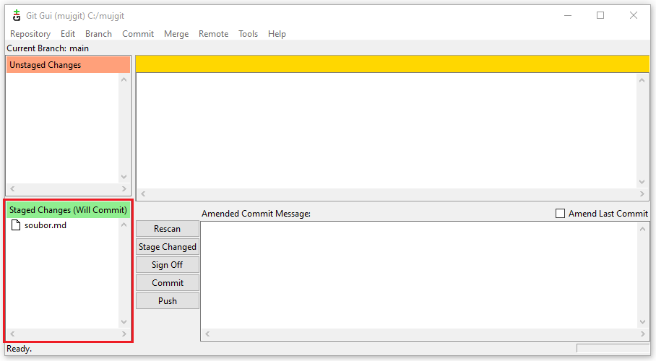
Task: Click left arrow of diff pane horizontal scrollbar
Action: (x=143, y=193)
